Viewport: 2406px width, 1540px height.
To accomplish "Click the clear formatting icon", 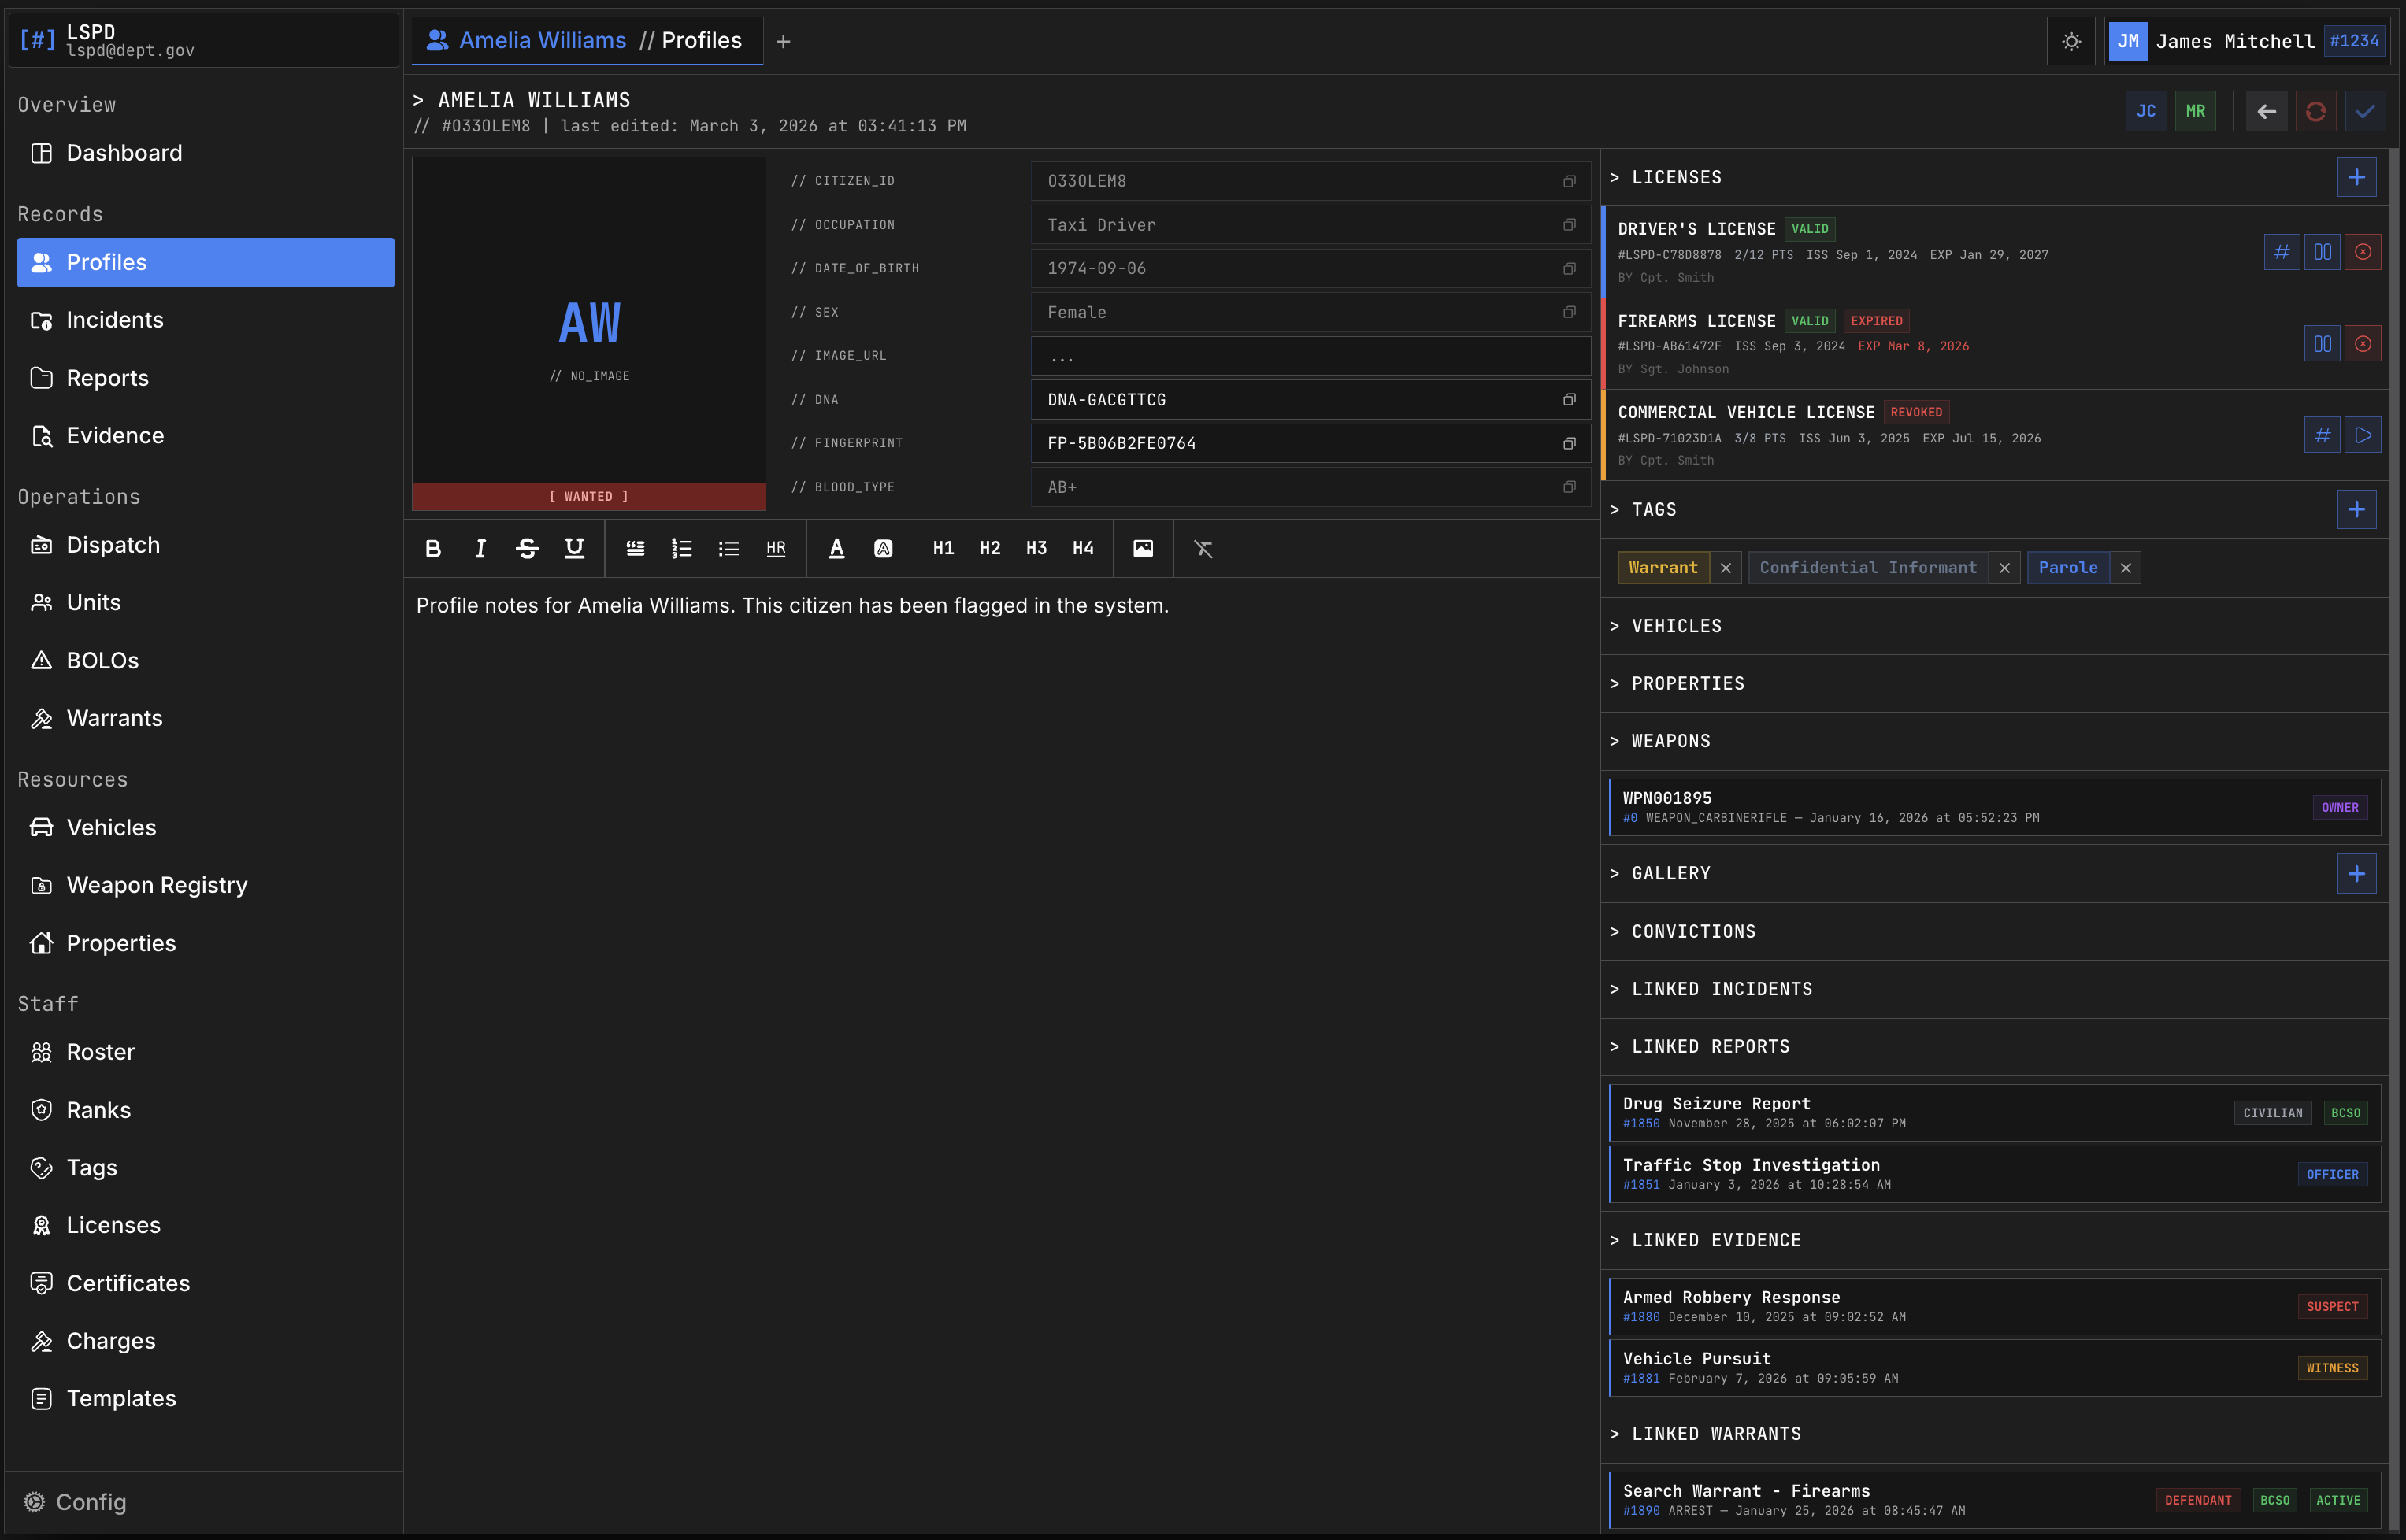I will 1203,548.
